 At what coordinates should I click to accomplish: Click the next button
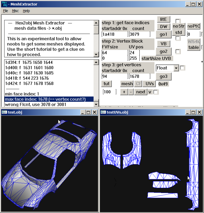click(141, 92)
